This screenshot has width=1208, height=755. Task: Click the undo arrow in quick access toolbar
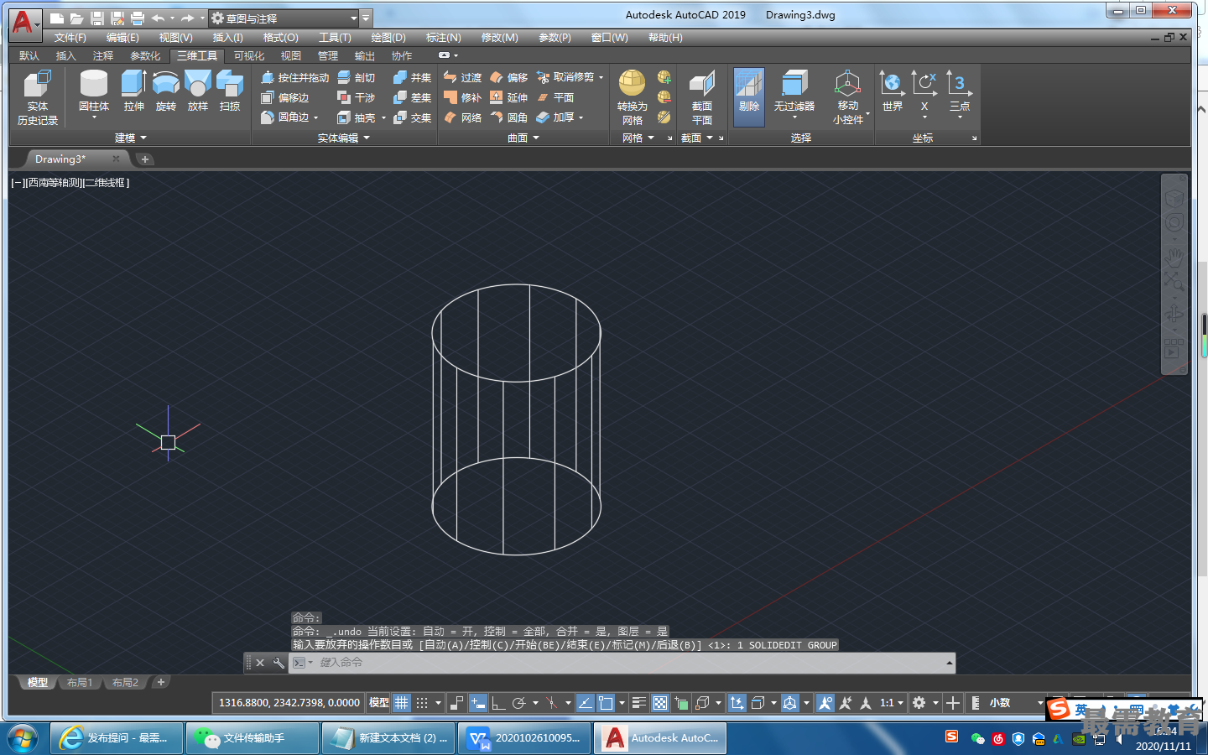coord(158,18)
